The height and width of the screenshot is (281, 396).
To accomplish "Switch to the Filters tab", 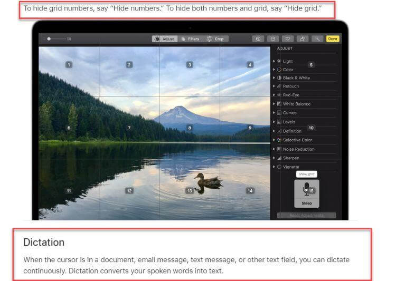I will [190, 39].
